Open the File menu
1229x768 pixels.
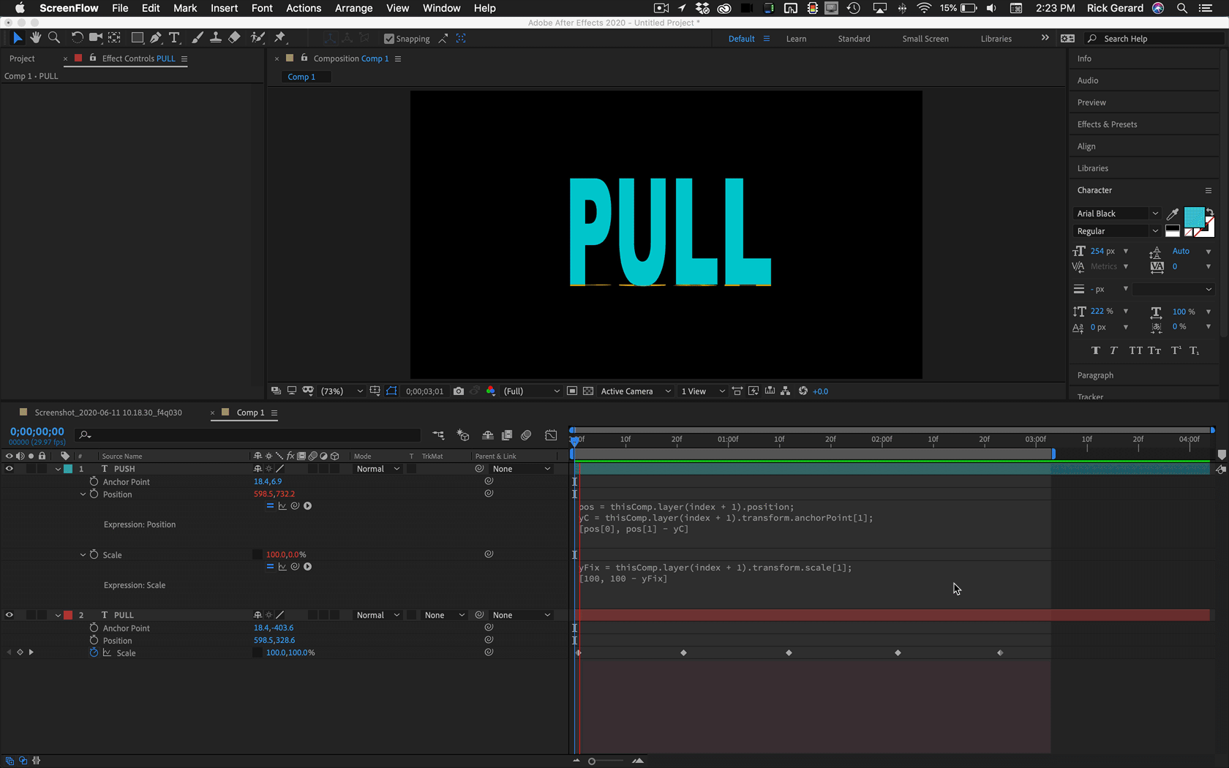(120, 8)
